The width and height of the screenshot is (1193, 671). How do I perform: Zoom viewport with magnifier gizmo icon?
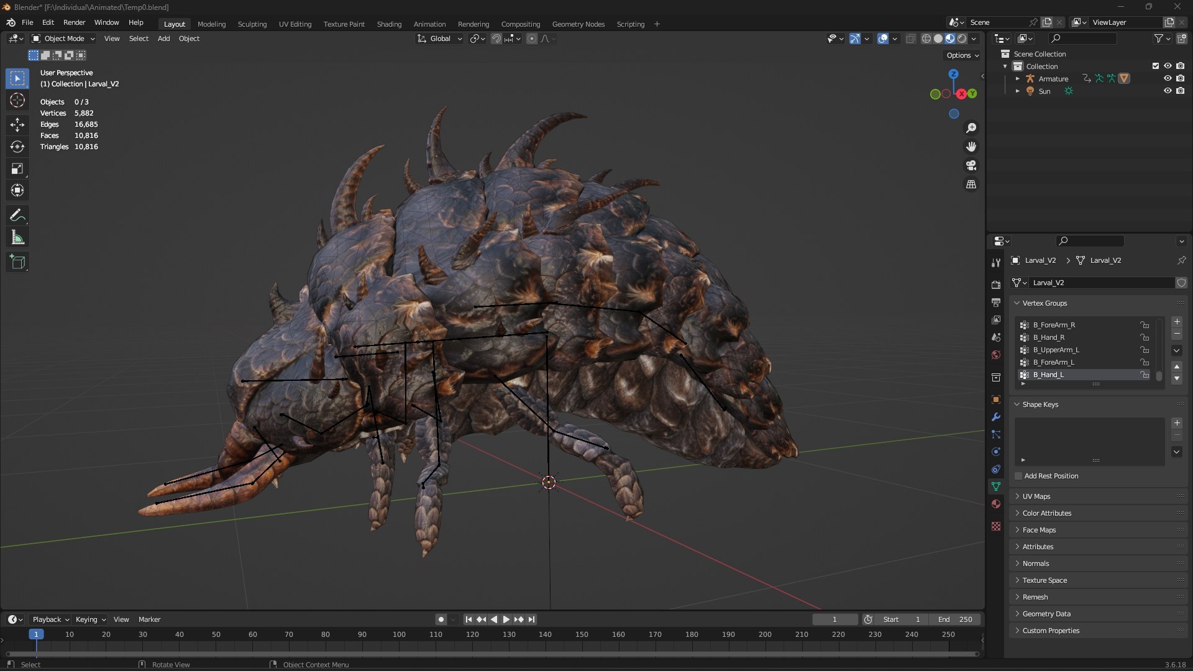coord(971,128)
